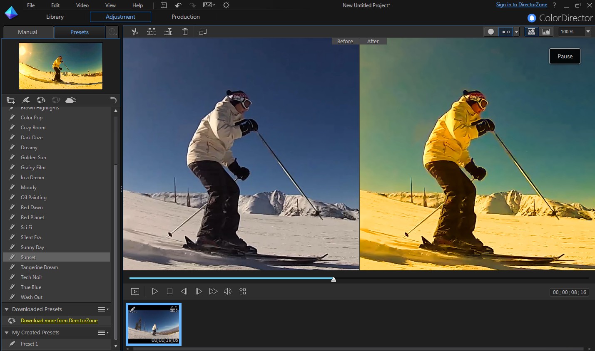Viewport: 595px width, 351px height.
Task: Click the cloud icon in presets toolbar
Action: (71, 100)
